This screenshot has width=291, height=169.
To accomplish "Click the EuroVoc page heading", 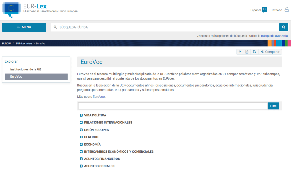I will (x=92, y=62).
